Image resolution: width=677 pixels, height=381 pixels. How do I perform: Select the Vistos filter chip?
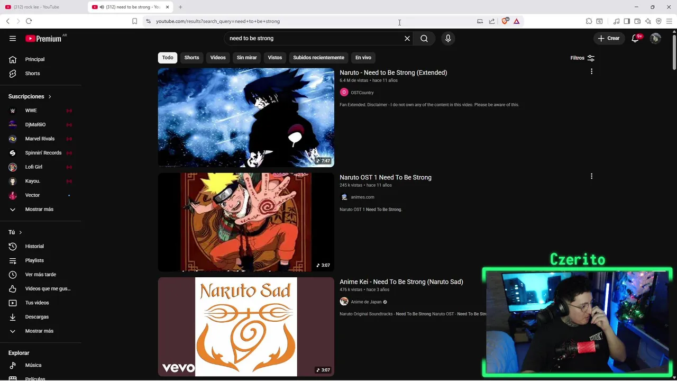point(275,58)
